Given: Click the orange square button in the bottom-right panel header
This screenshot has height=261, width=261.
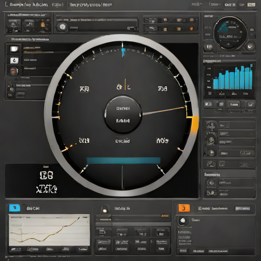Looking at the screenshot, I should [x=184, y=208].
